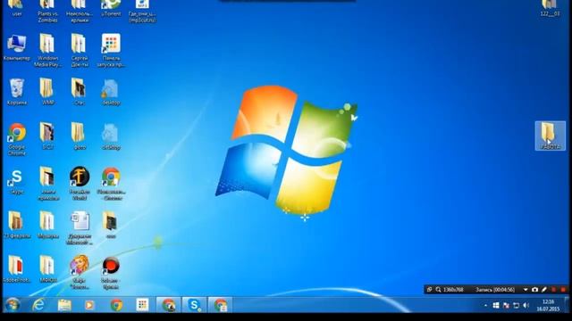The height and width of the screenshot is (321, 572).
Task: Launch the Google Chrome desktop shortcut
Action: point(17,139)
